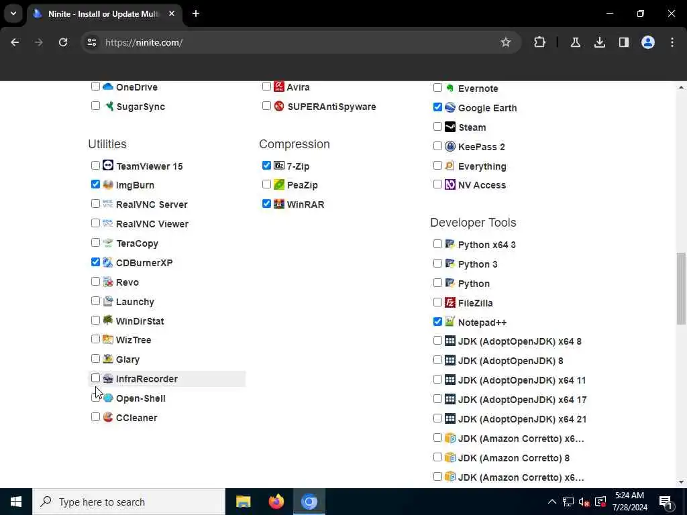Click the OneDrive cloud icon
The height and width of the screenshot is (515, 687).
[x=108, y=87]
